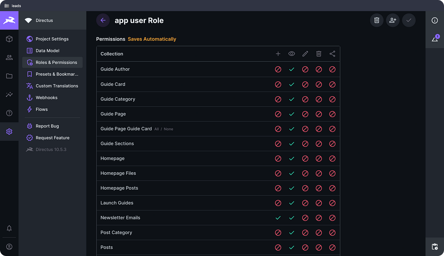Screen dimensions: 444x256
Task: Toggle delete permission for Homepage
Action: click(319, 158)
